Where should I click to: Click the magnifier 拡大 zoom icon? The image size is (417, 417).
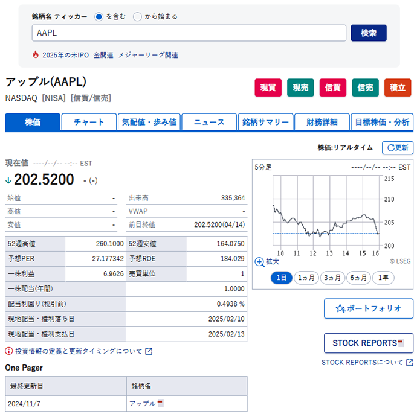[x=259, y=262]
